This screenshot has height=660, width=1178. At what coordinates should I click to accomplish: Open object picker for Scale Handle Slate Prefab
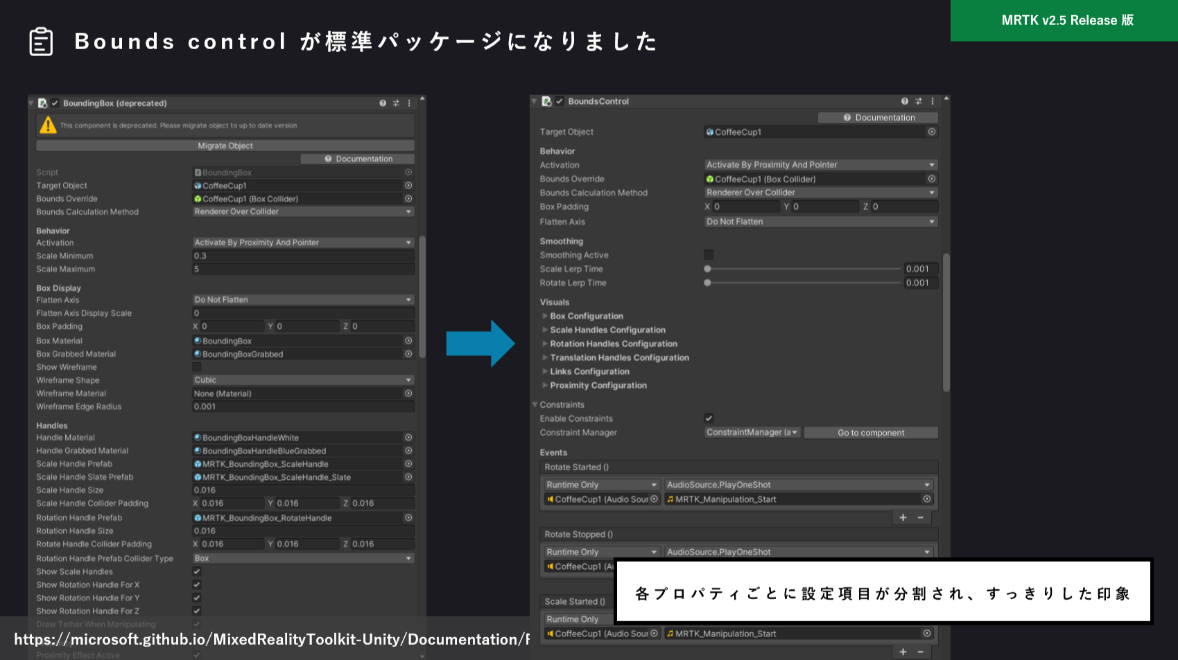point(408,477)
